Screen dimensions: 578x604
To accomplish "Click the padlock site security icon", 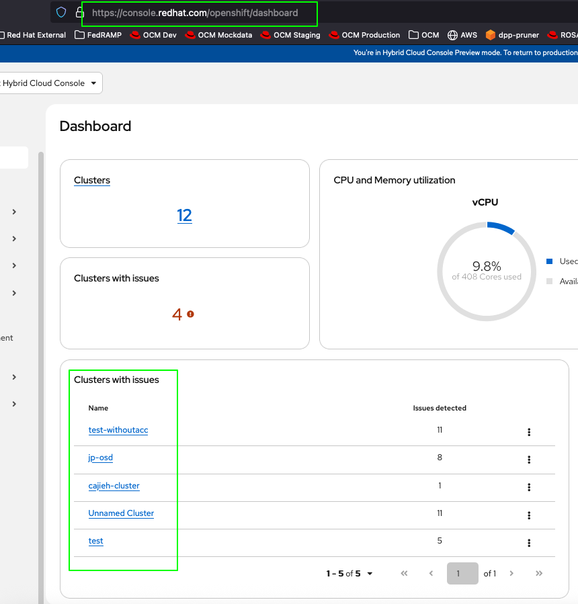I will coord(79,12).
